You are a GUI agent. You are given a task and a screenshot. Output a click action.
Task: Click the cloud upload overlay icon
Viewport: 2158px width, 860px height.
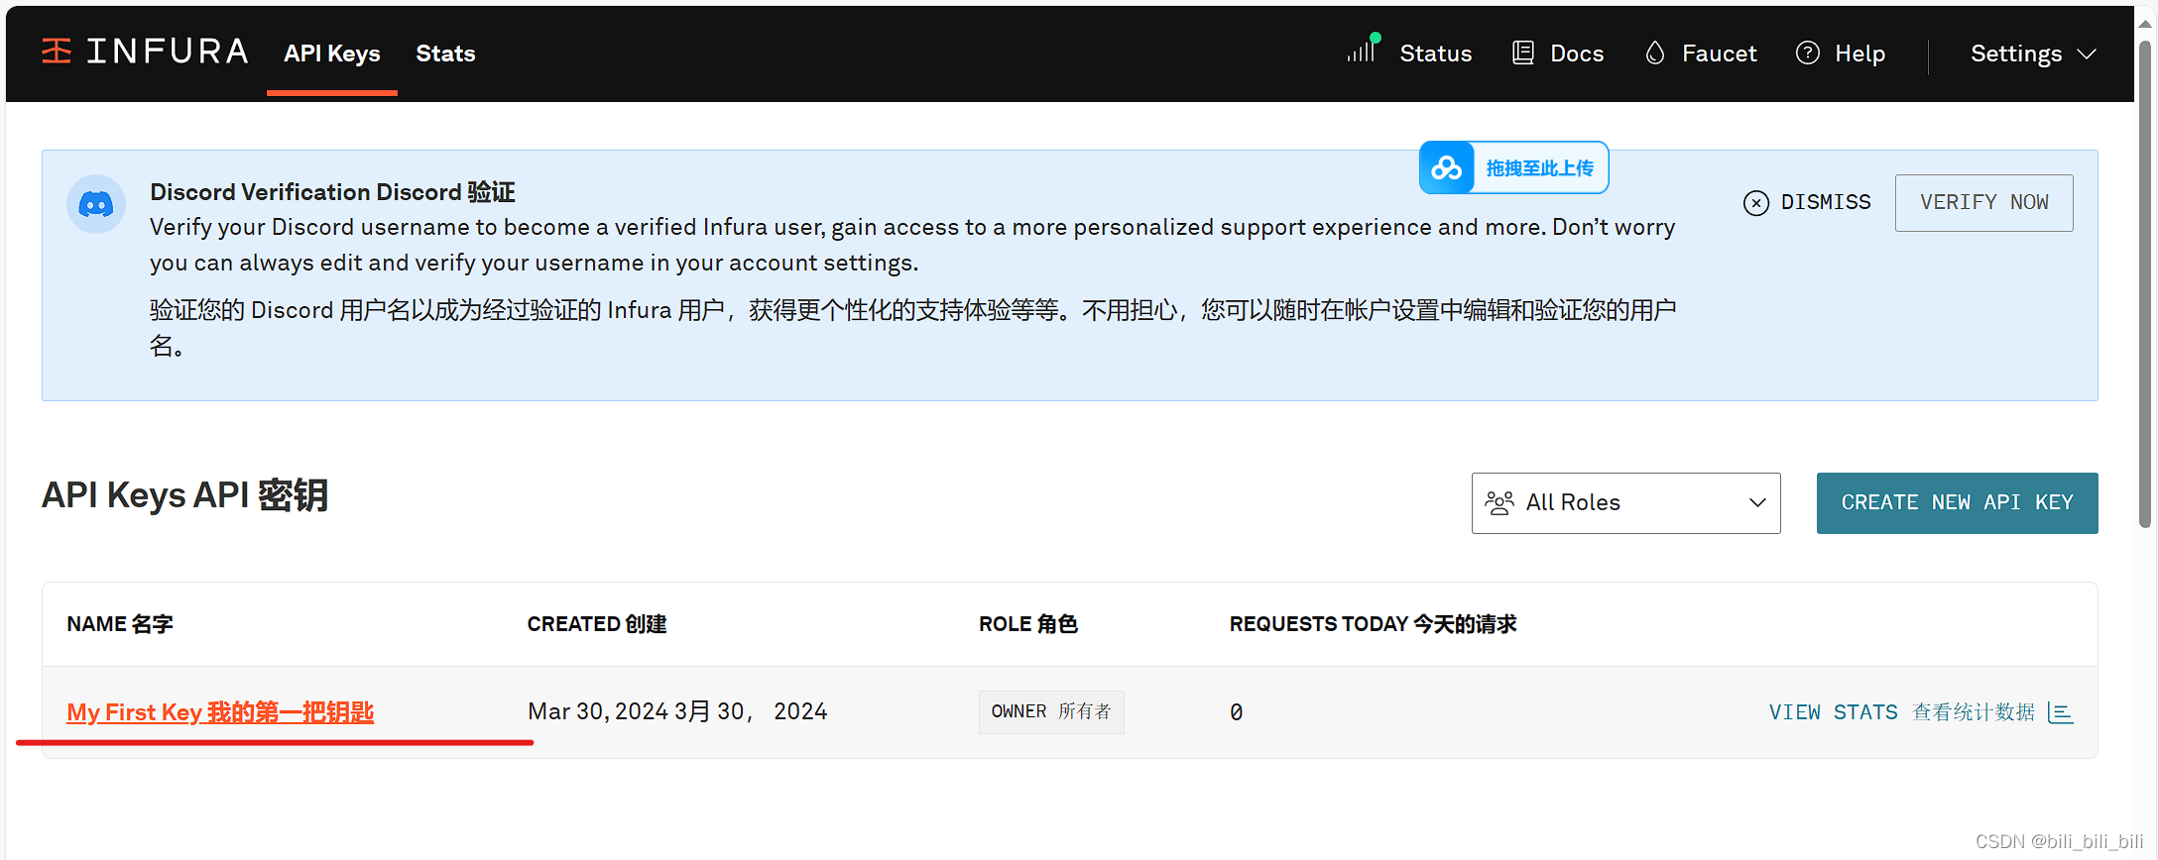1447,167
